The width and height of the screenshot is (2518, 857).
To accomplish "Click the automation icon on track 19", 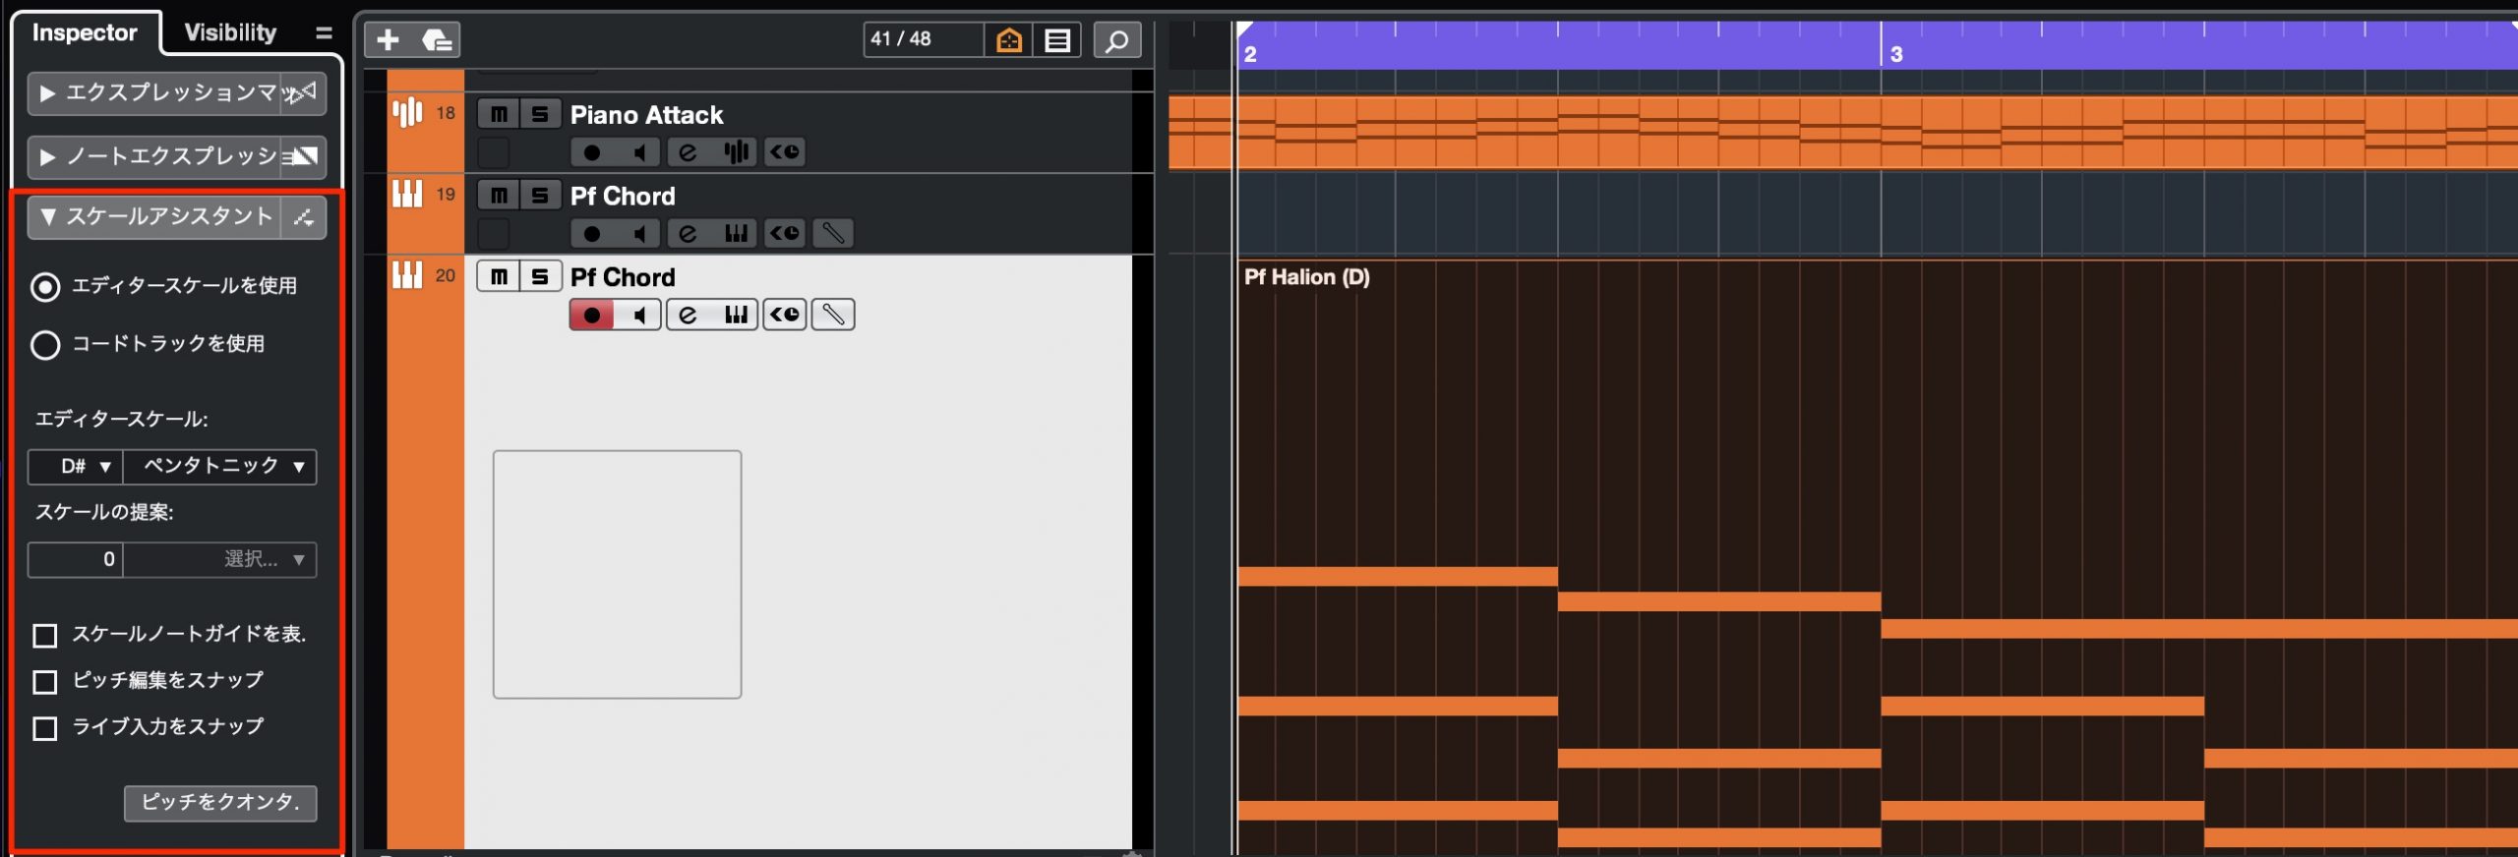I will pos(784,234).
